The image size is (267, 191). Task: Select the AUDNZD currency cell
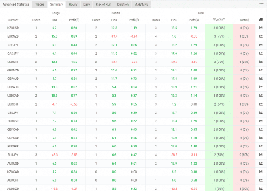(x=13, y=188)
